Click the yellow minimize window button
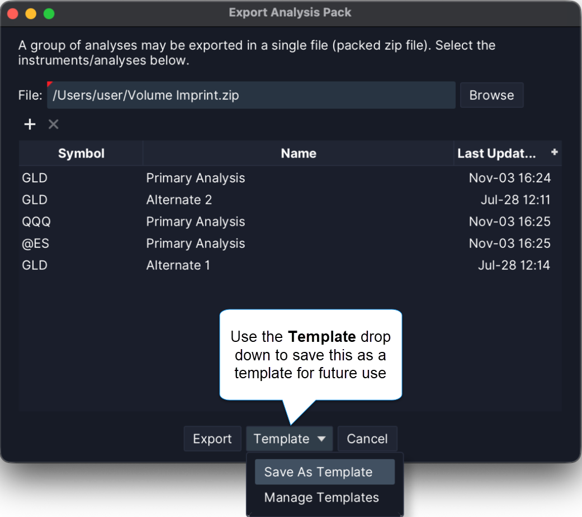The width and height of the screenshot is (582, 517). (x=31, y=13)
